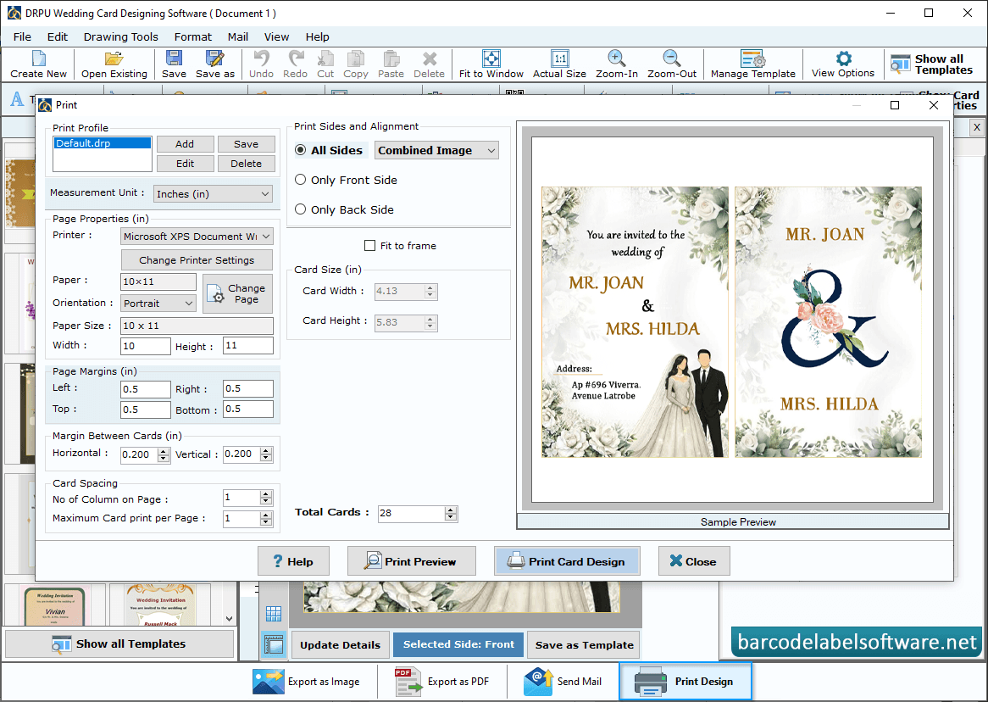Adjust No of Column on Page stepper
This screenshot has height=702, width=988.
[267, 498]
